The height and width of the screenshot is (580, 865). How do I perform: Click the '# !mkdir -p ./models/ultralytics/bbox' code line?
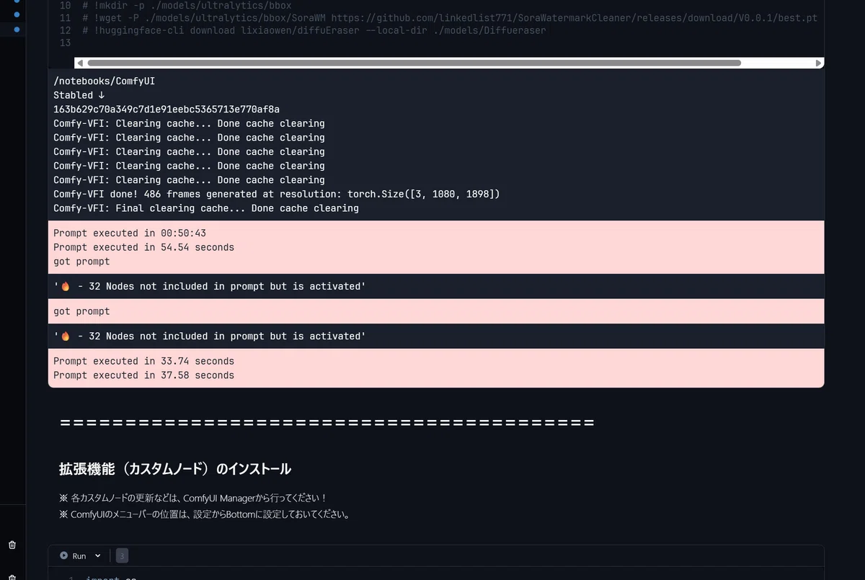[187, 6]
